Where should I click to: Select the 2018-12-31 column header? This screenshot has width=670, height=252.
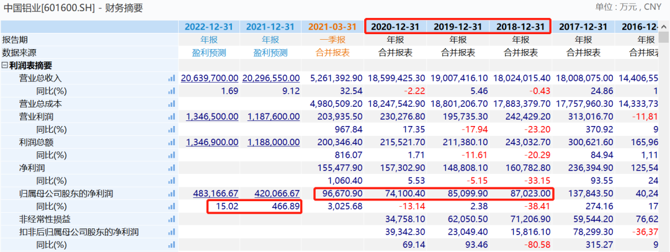coord(520,27)
